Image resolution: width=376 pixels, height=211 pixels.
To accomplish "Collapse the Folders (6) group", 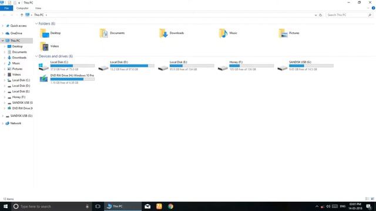I will (x=36, y=23).
